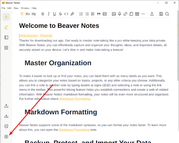Viewport: 179px width, 143px height.
Task: Open the File menu
Action: click(3, 8)
